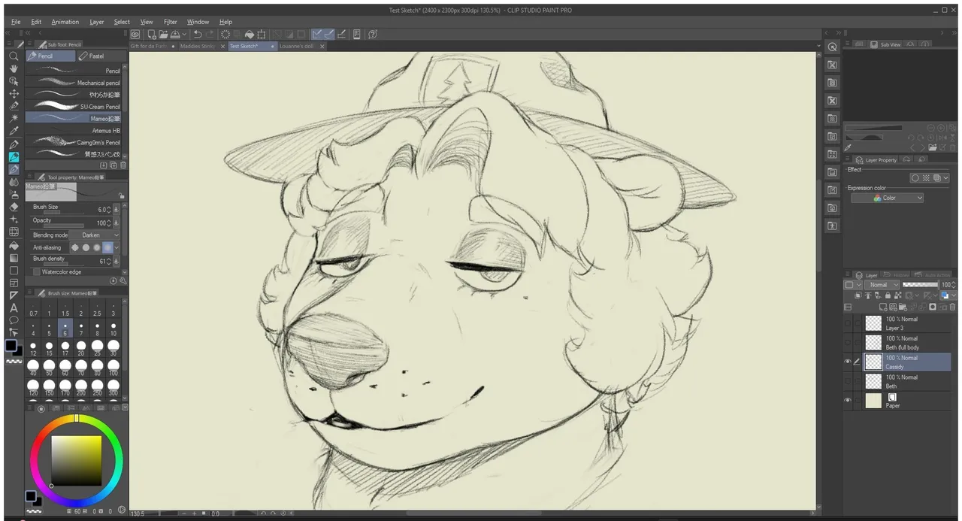Open the Blending mode Darken dropdown

click(x=98, y=235)
